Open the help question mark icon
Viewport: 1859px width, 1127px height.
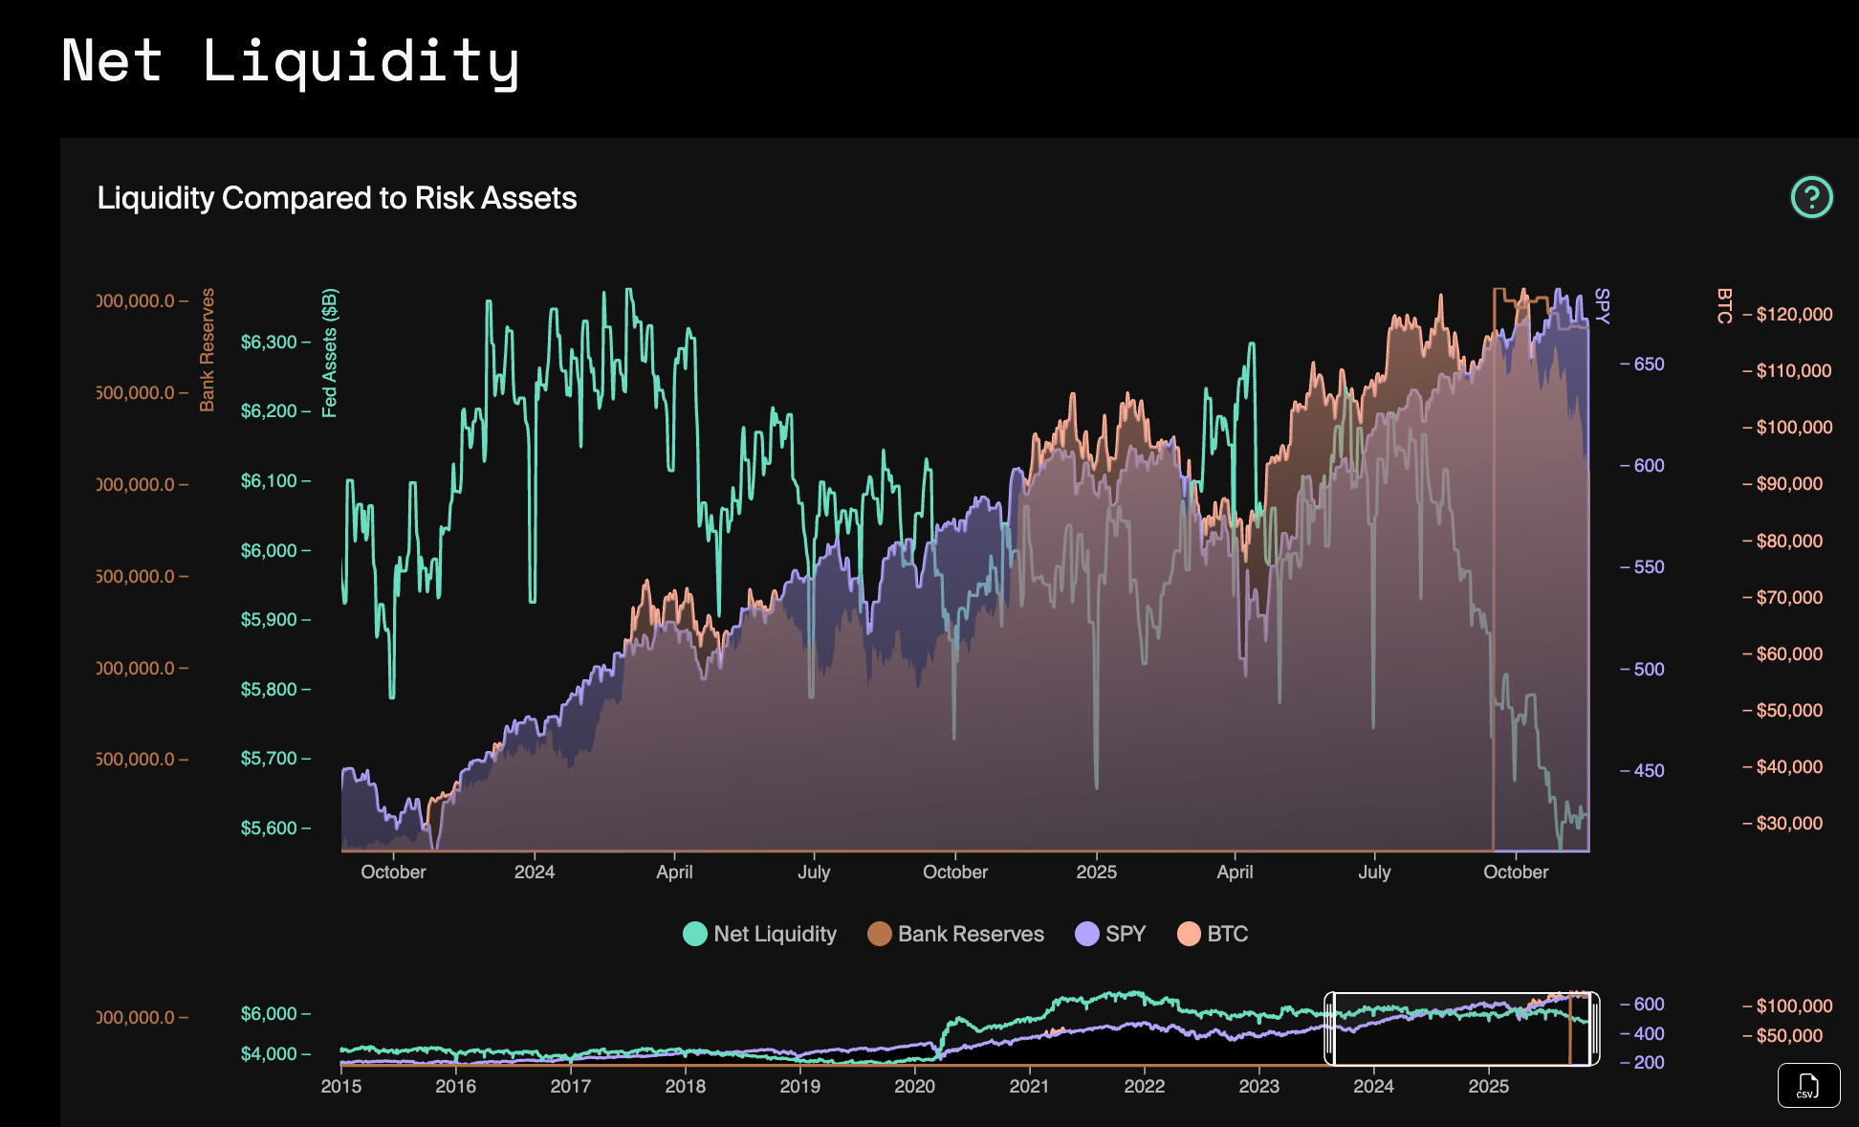pyautogui.click(x=1811, y=198)
